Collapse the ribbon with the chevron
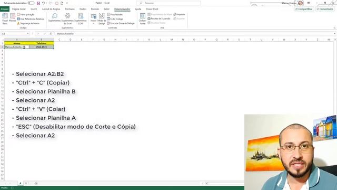This screenshot has width=337, height=190. pos(334,28)
